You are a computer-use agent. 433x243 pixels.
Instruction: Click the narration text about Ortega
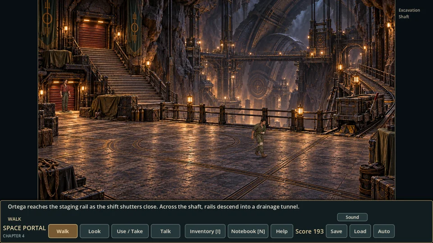click(153, 207)
